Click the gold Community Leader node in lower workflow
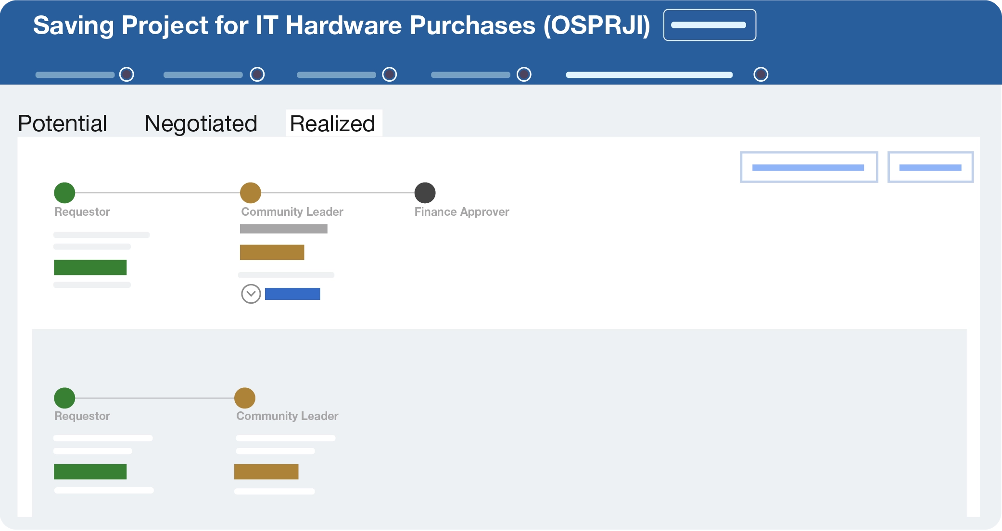The height and width of the screenshot is (531, 1002). (x=245, y=398)
